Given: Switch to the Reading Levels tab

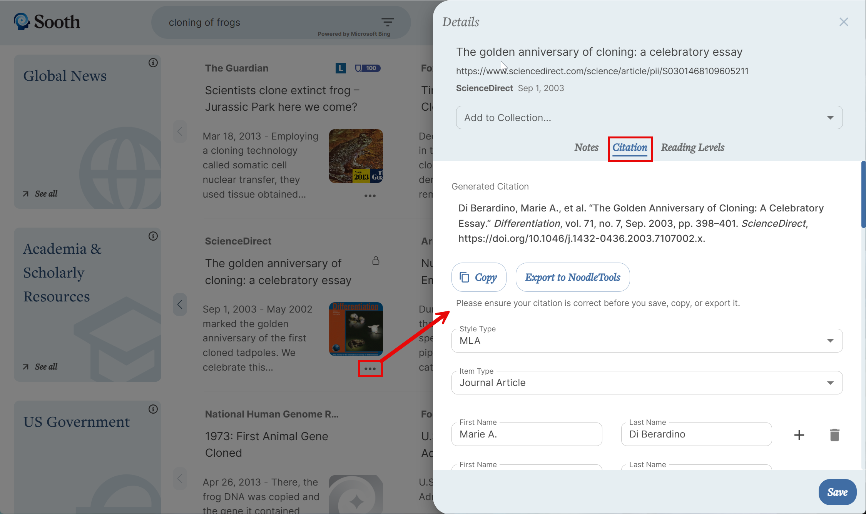Looking at the screenshot, I should [x=692, y=148].
